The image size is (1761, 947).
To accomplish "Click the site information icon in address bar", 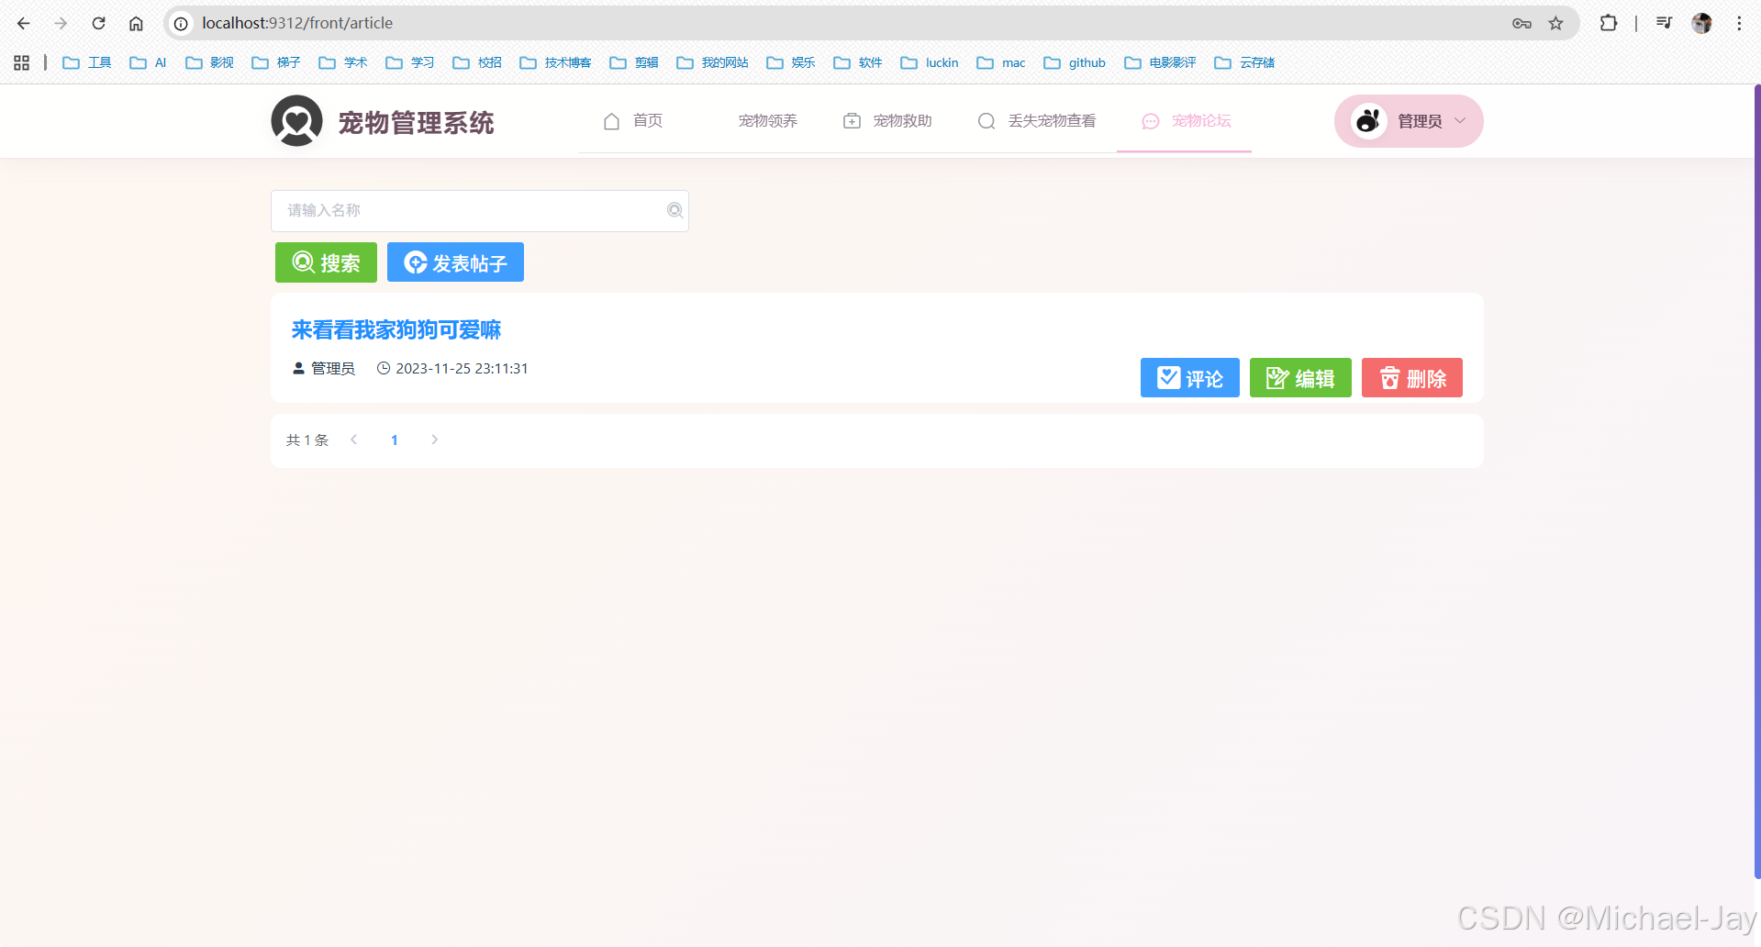I will coord(182,23).
